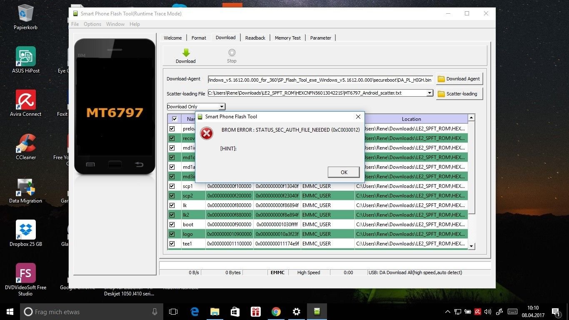Open the File menu
This screenshot has width=569, height=320.
(x=75, y=24)
